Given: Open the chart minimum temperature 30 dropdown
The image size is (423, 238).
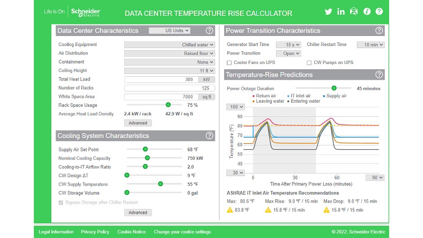Looking at the screenshot, I should click(235, 173).
